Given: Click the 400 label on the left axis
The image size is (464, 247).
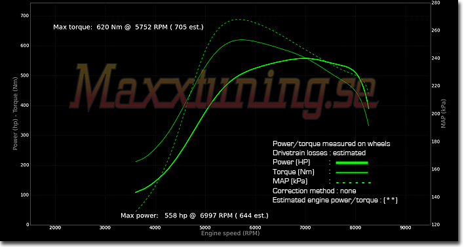Looking at the screenshot, I should (24, 105).
